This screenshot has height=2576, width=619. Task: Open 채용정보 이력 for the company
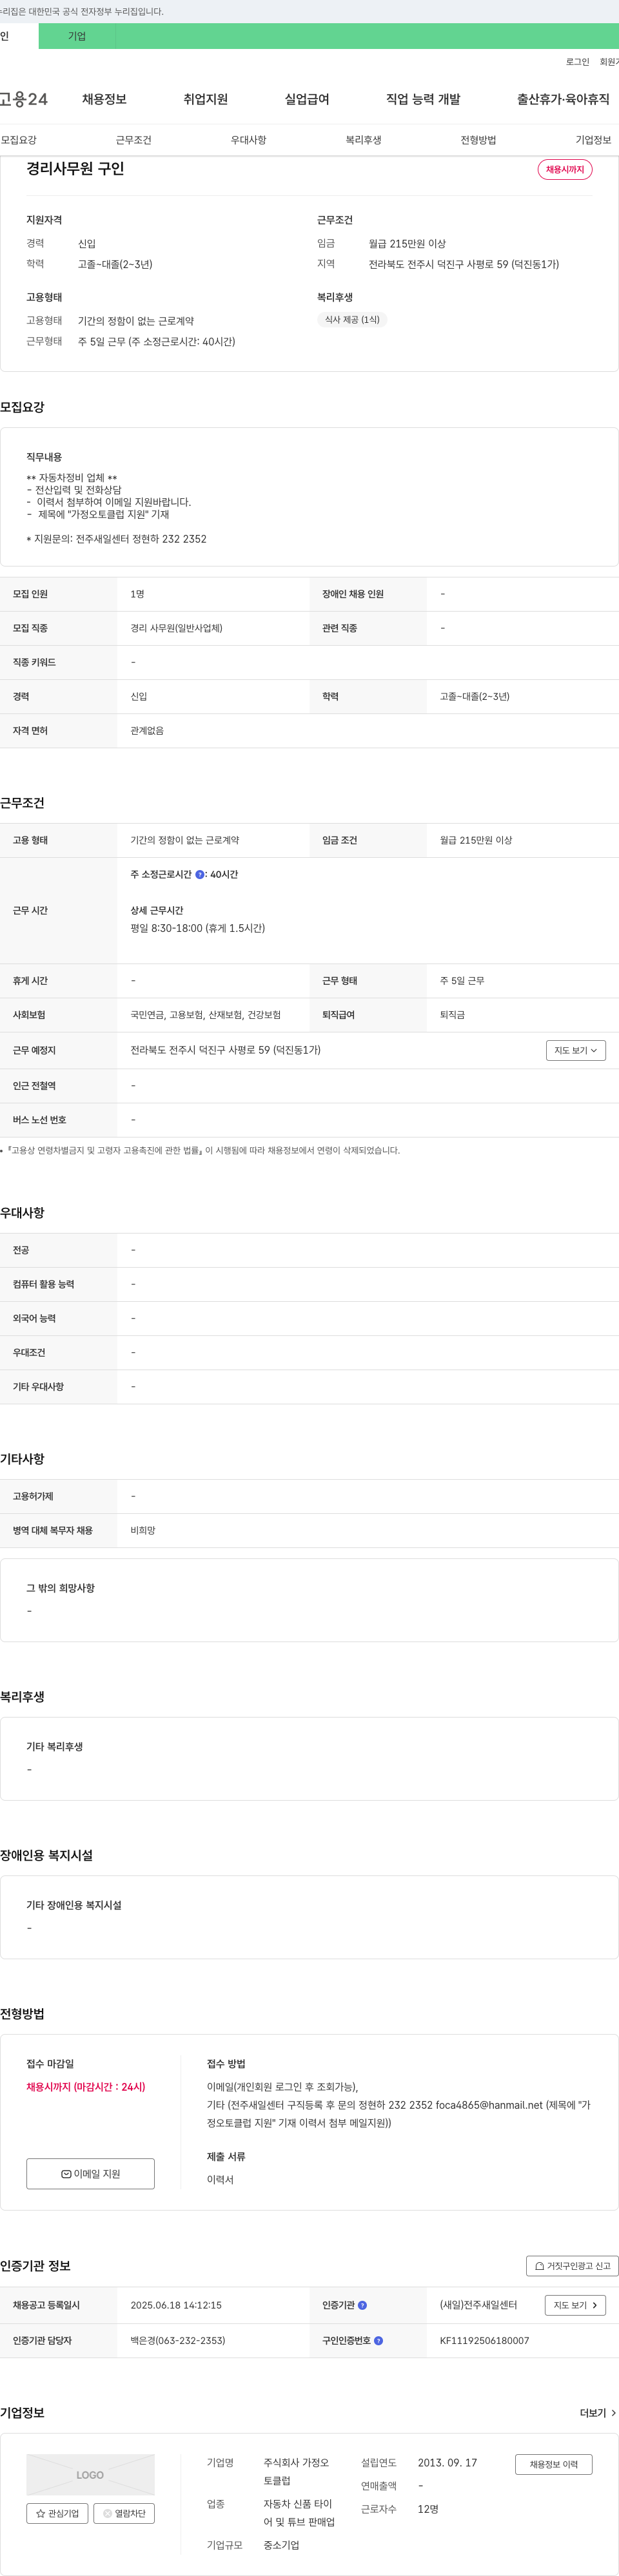(x=554, y=2464)
